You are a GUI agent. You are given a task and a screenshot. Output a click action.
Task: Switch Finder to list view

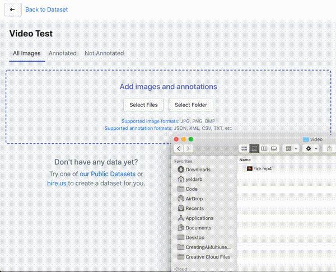coord(254,148)
